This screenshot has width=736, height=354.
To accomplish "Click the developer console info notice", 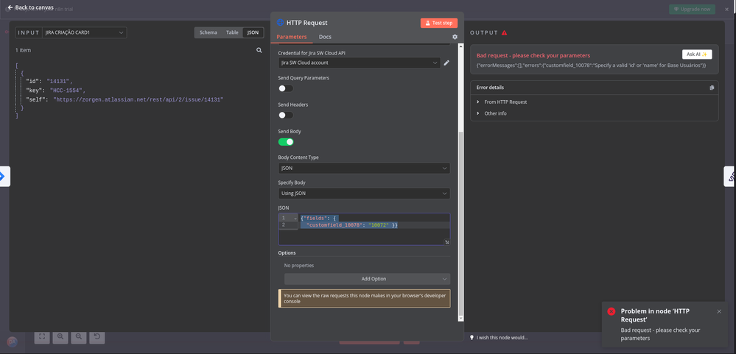I will click(364, 299).
